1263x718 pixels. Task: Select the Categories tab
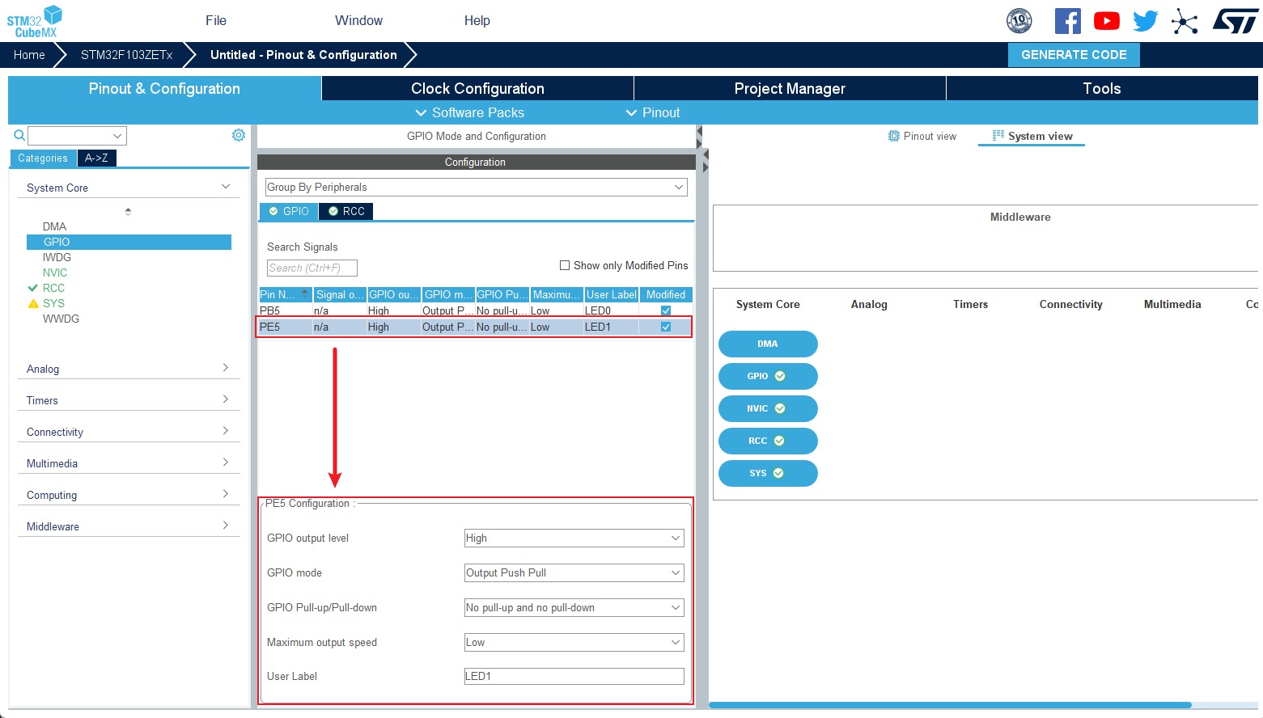click(x=43, y=158)
